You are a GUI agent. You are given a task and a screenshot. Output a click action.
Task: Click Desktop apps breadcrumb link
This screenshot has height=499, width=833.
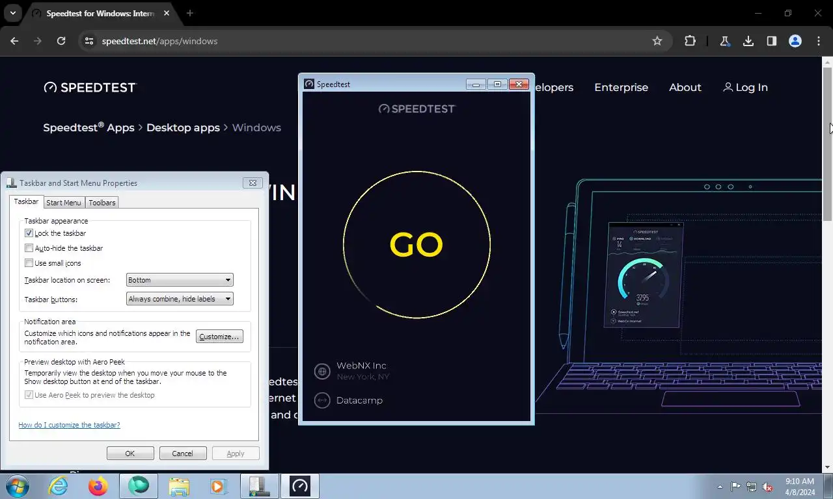183,127
